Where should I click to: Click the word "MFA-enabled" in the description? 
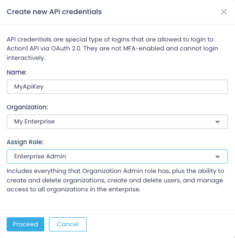point(144,49)
